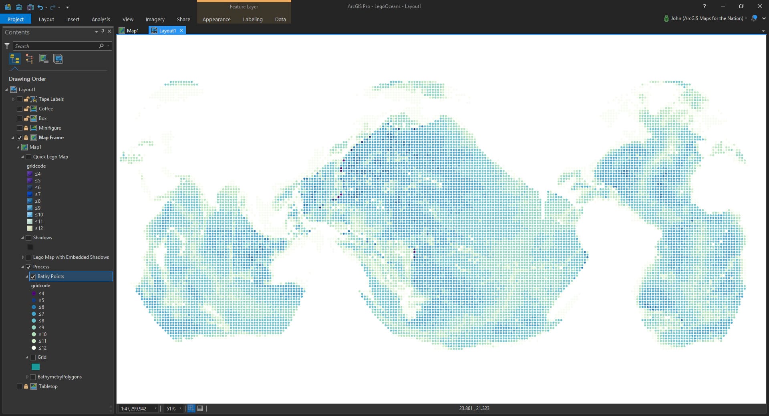This screenshot has width=769, height=416.
Task: Click the Tape Labels group element icon
Action: click(34, 99)
